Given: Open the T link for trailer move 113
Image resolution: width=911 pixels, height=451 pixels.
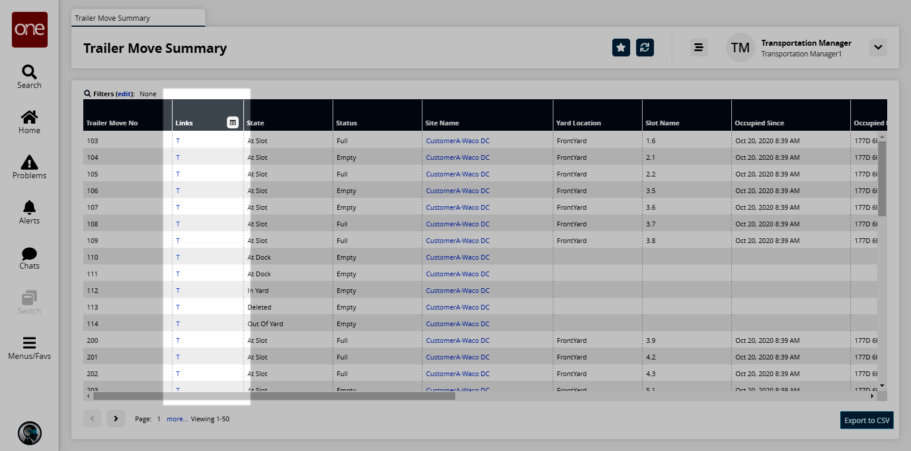Looking at the screenshot, I should coord(178,307).
